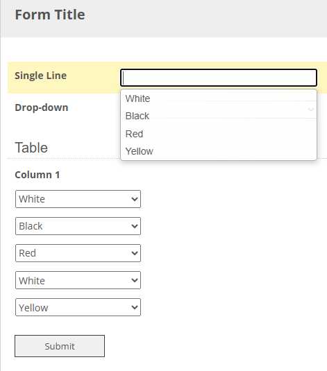
Task: Click the Drop-down field label
Action: point(42,107)
